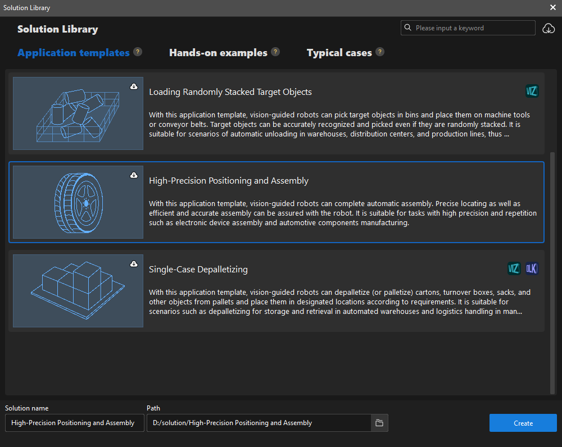Click the VIZ icon on Loading Randomly Stacked row
Image resolution: width=562 pixels, height=447 pixels.
532,91
